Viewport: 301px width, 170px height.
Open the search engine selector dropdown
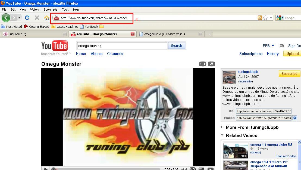pyautogui.click(x=280, y=18)
